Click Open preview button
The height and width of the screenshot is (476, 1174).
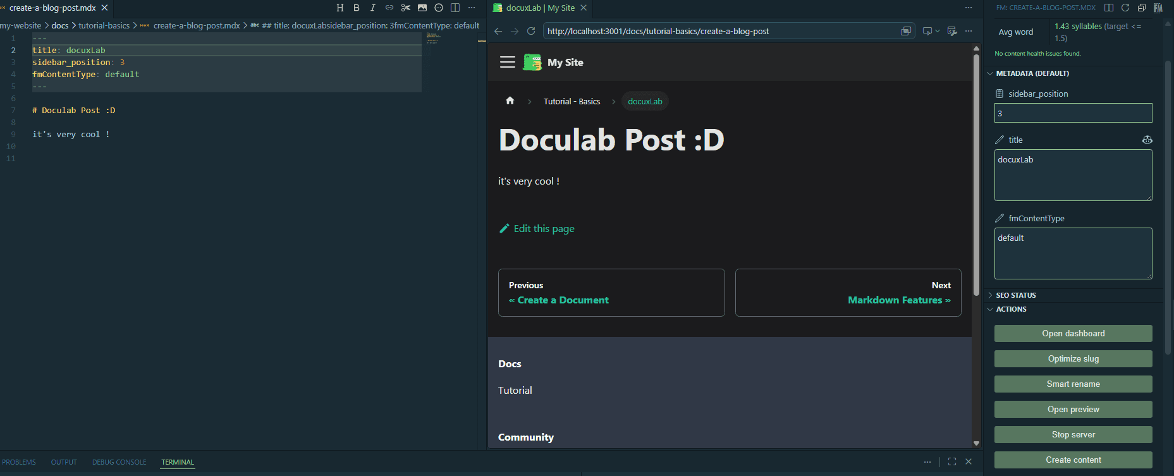click(1073, 409)
